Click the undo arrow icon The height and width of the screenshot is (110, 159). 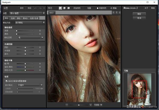pyautogui.click(x=36, y=8)
